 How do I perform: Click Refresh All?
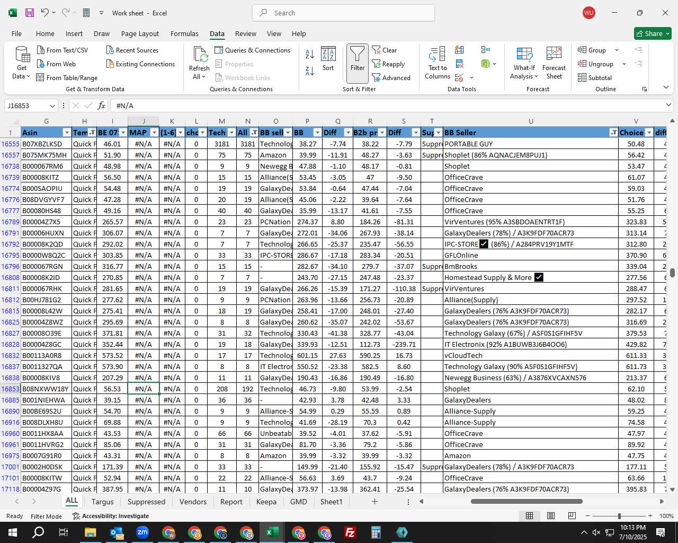pyautogui.click(x=200, y=63)
